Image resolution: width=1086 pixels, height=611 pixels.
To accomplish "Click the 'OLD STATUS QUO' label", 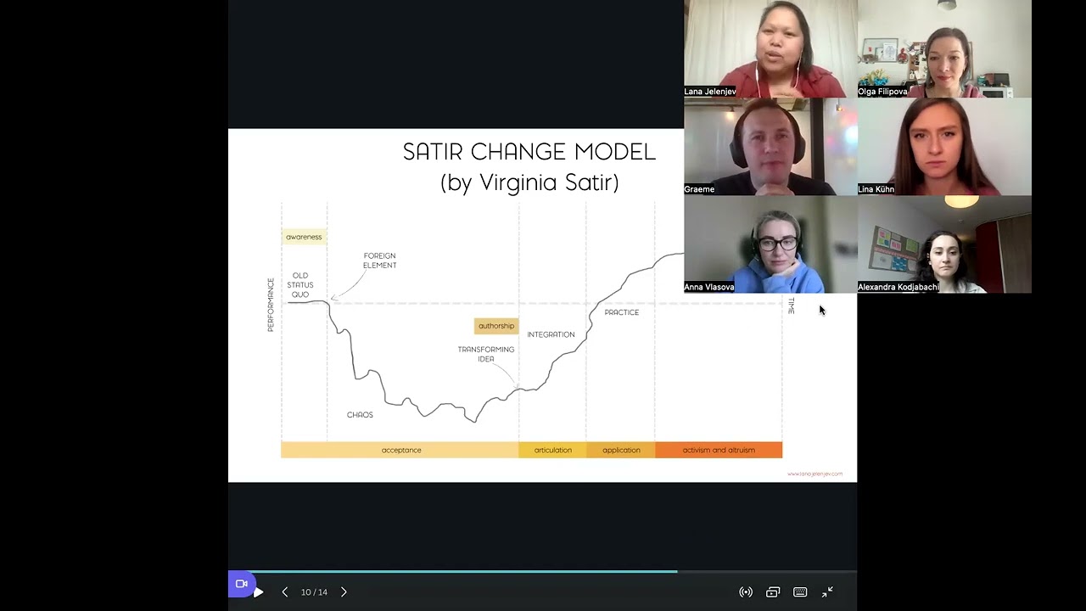I will [x=300, y=285].
